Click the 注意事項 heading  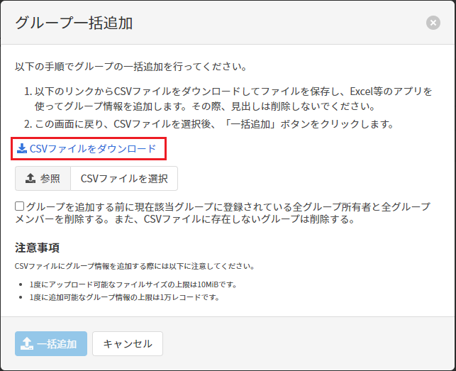coord(37,248)
